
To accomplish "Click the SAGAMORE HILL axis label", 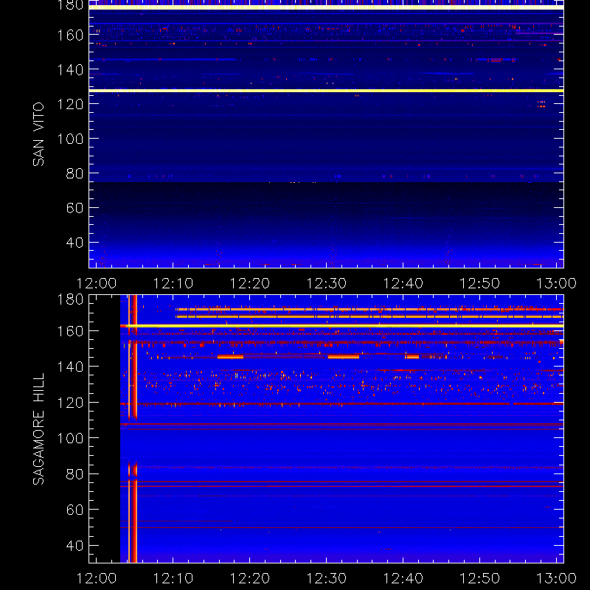I will pyautogui.click(x=38, y=429).
